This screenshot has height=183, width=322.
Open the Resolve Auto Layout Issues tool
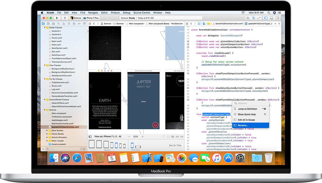click(182, 136)
